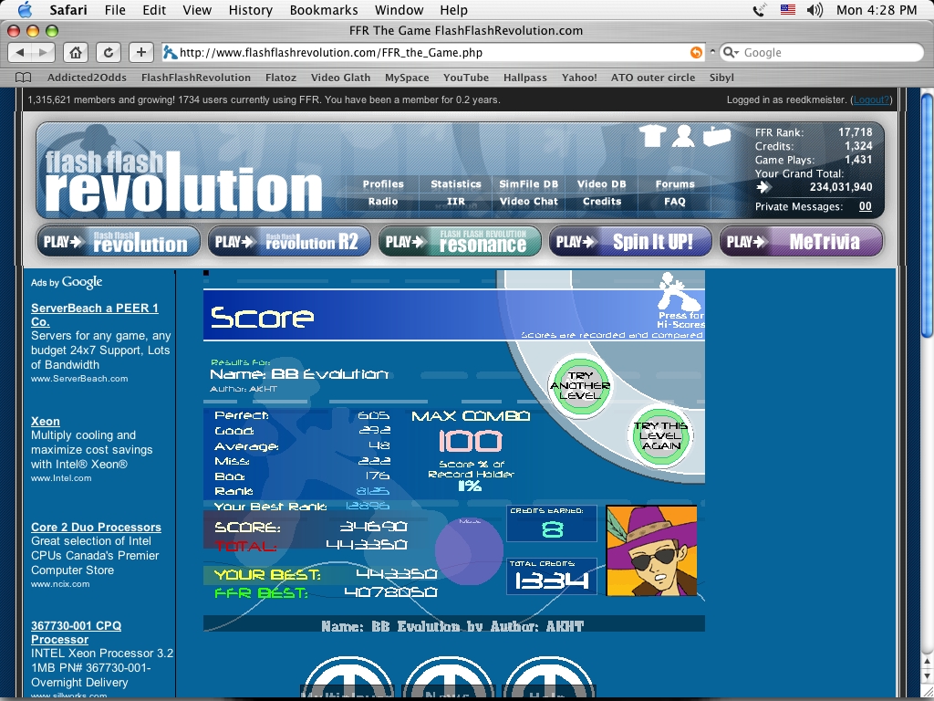Open the Xeon ad link
Viewport: 934px width, 701px height.
46,422
